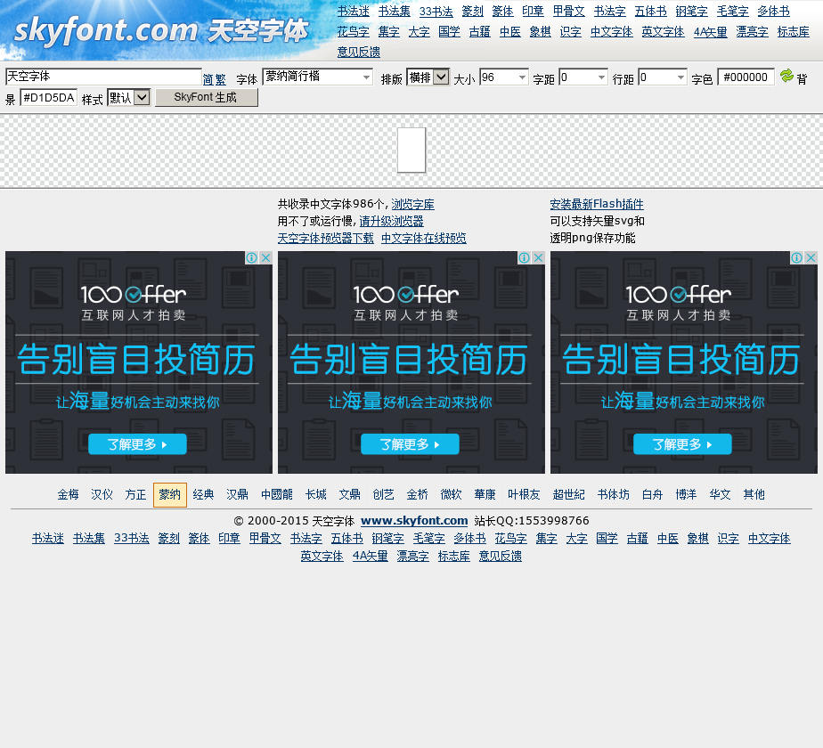Click the info icon on the first ad
This screenshot has width=823, height=748.
click(252, 257)
